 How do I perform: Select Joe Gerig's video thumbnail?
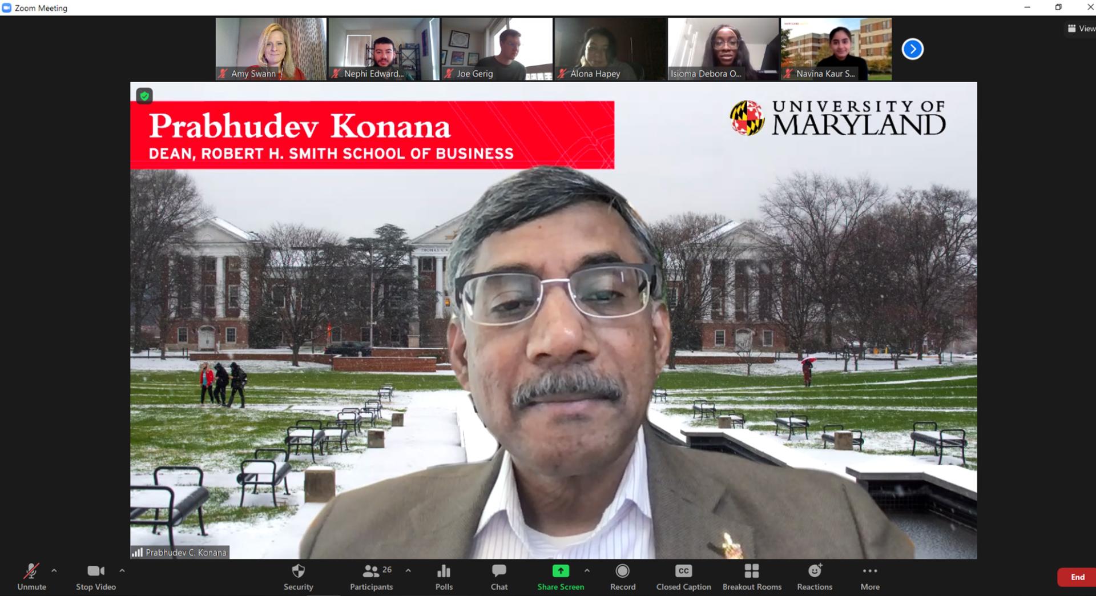(x=497, y=49)
